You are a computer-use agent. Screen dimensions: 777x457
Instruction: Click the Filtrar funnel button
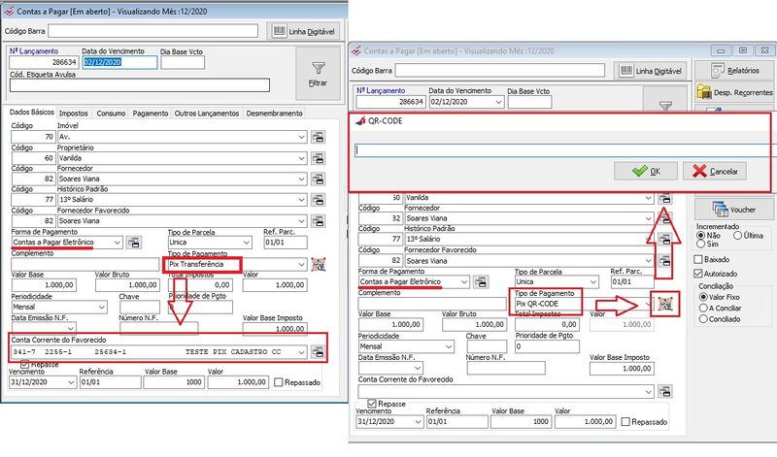[317, 73]
